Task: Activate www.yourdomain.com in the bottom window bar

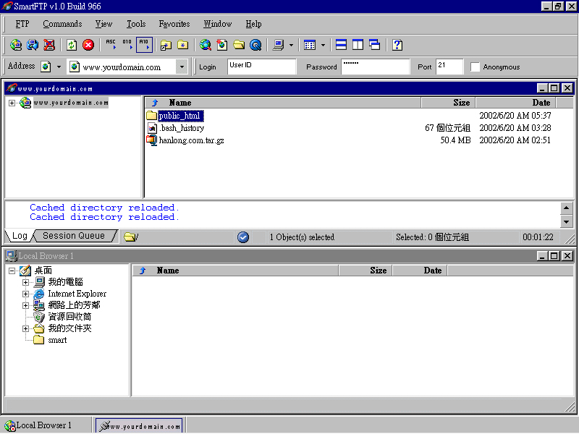Action: (x=140, y=426)
